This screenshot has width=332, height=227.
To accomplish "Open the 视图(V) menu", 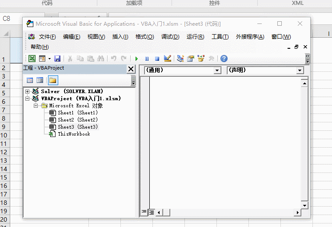I will tap(96, 37).
